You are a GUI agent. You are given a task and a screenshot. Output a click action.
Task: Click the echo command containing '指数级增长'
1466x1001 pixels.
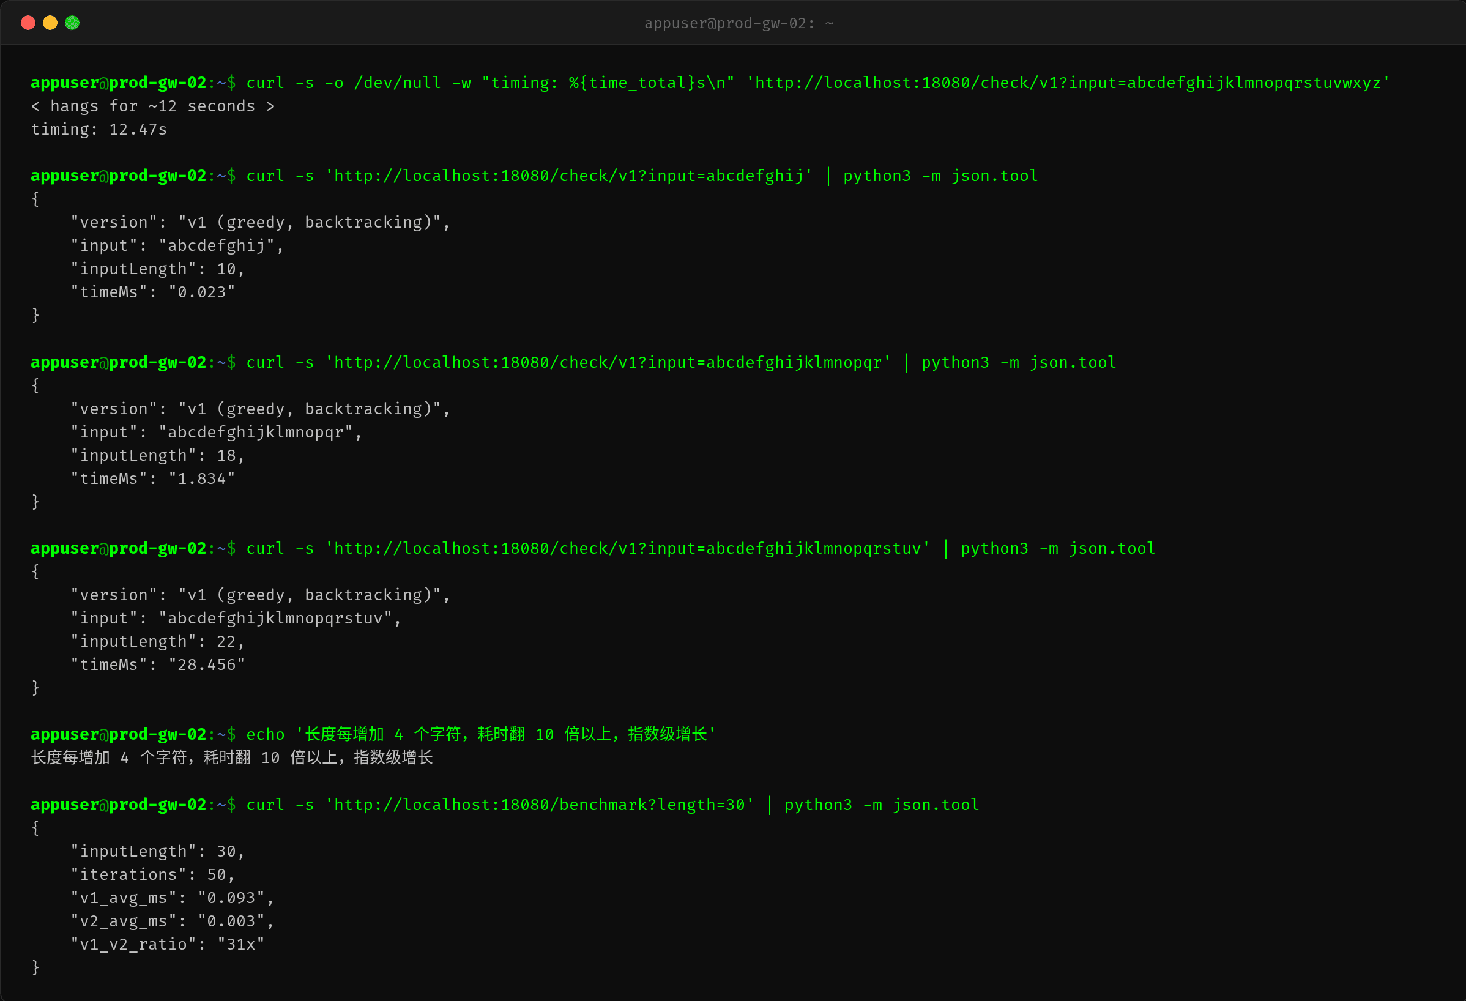(481, 734)
